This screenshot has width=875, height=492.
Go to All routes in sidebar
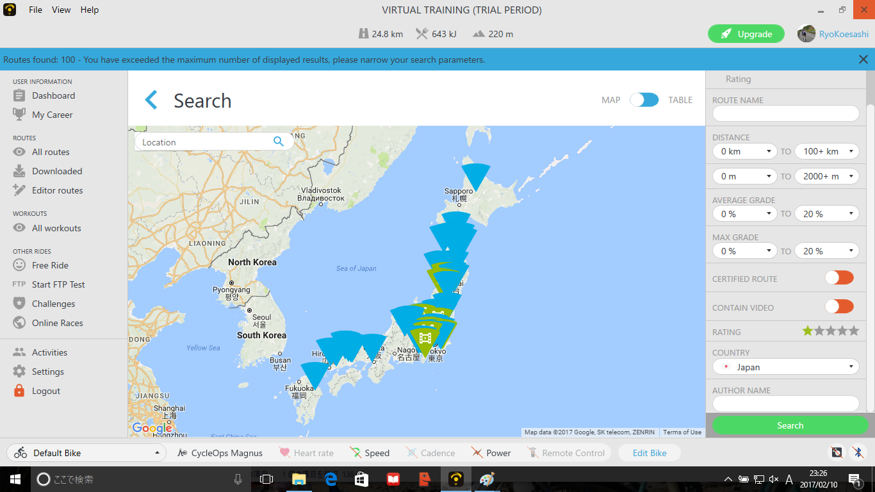[51, 152]
